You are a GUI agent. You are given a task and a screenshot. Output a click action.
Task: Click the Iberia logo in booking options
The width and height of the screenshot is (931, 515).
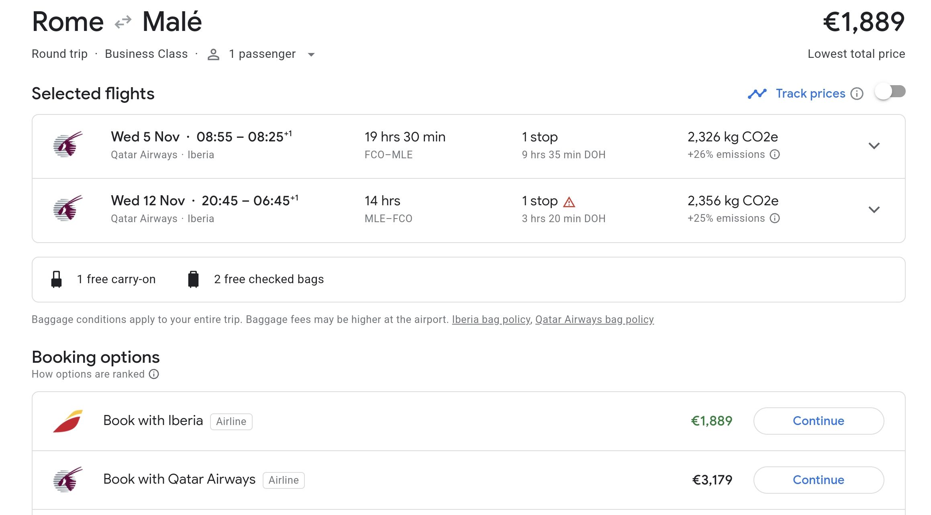[x=68, y=421]
